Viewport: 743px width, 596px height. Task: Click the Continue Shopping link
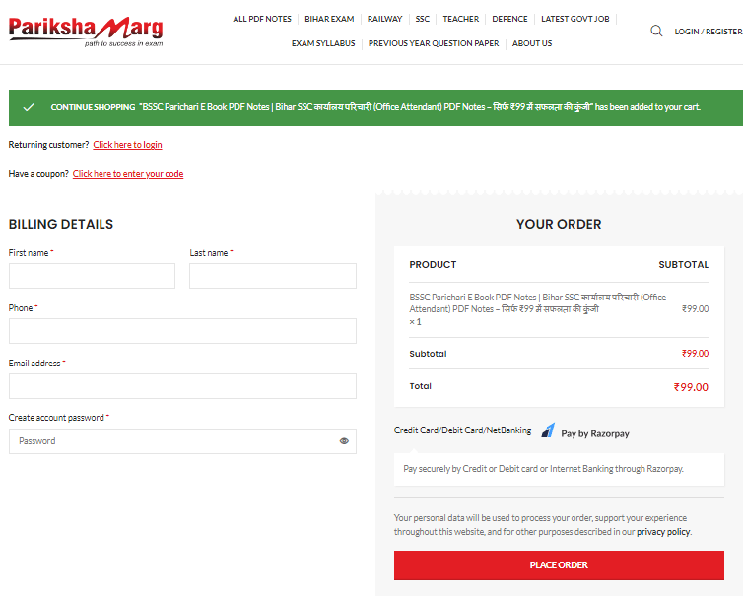click(x=93, y=106)
